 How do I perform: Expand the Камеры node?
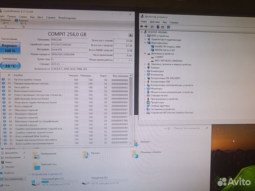tap(145, 68)
